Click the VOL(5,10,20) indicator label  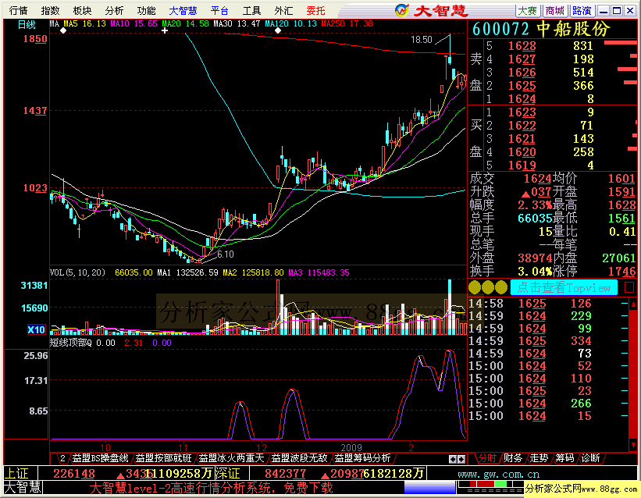point(77,272)
